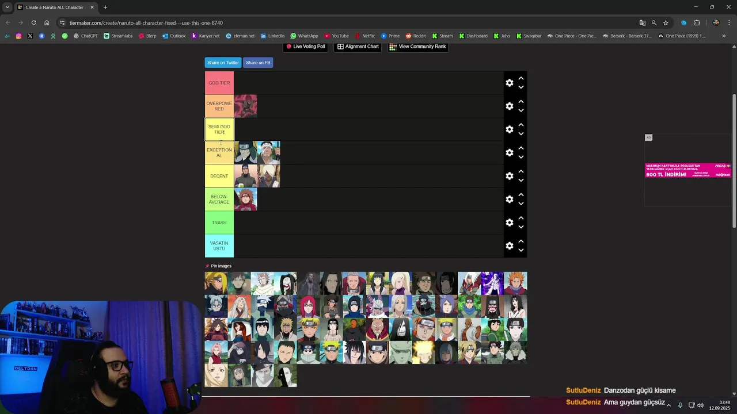737x414 pixels.
Task: Open Chrome tab search dropdown arrow
Action: (7, 7)
